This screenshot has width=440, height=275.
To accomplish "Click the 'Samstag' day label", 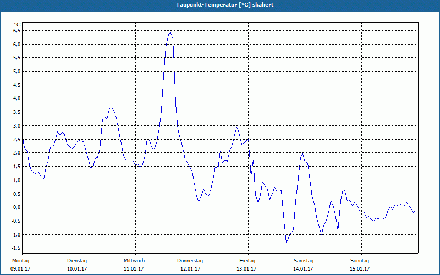I will tap(304, 261).
